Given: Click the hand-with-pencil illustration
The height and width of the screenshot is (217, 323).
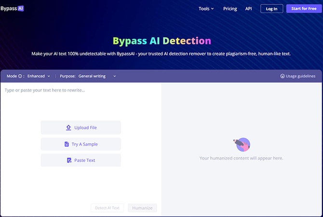Looking at the screenshot, I should point(242,145).
